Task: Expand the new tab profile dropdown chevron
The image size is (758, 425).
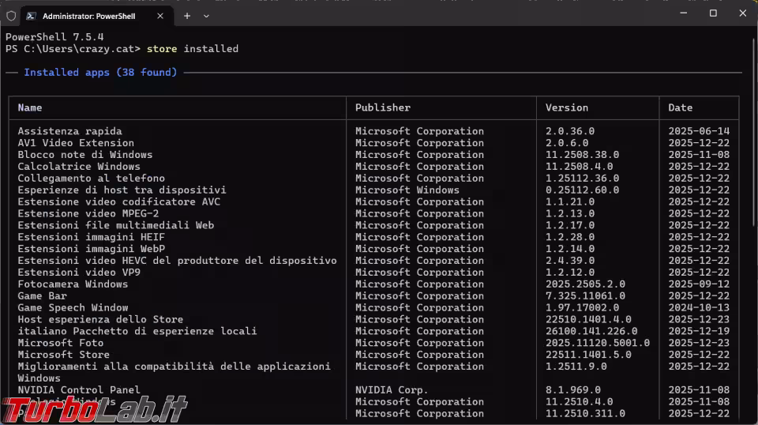Action: [x=207, y=16]
